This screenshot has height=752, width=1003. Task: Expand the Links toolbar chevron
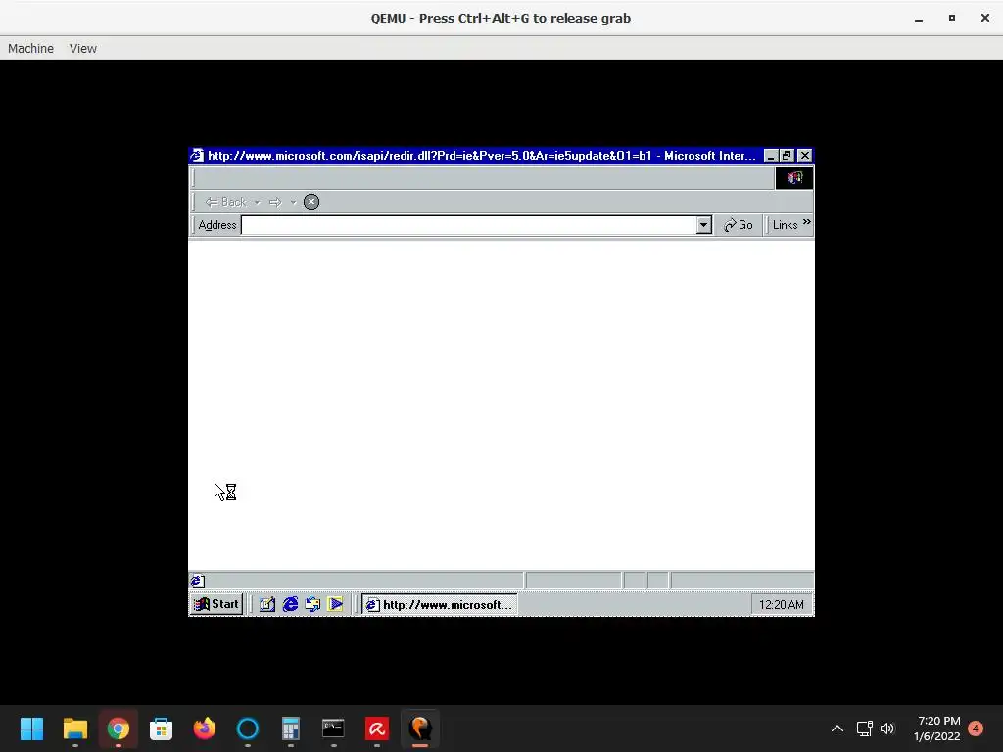807,222
